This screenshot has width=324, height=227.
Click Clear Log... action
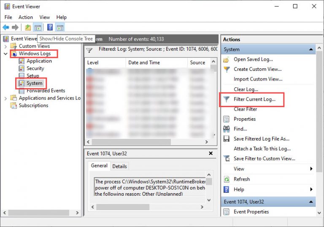coord(246,89)
